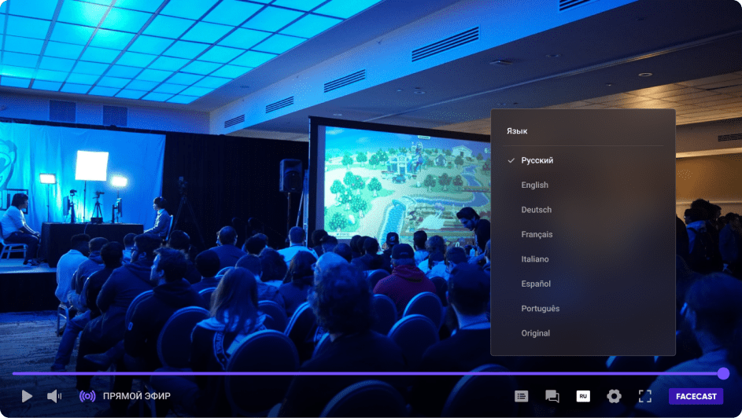Enter fullscreen mode
The width and height of the screenshot is (742, 418).
(x=644, y=396)
